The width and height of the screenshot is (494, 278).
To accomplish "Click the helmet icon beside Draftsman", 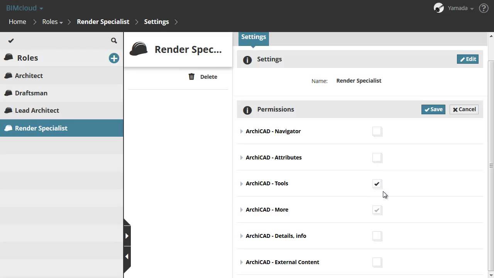I will click(8, 93).
